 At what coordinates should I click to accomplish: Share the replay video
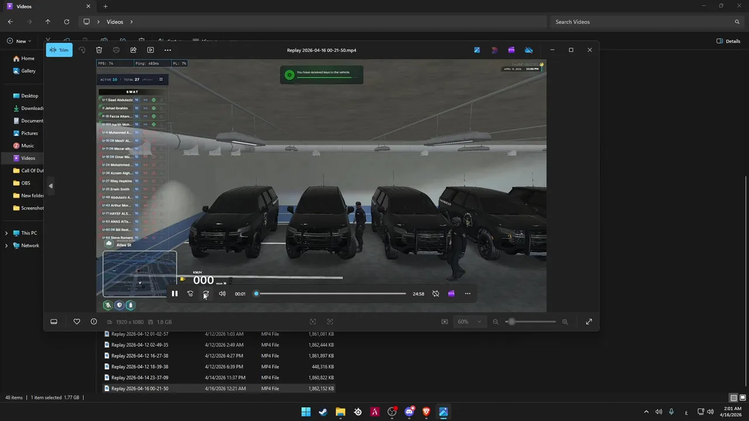coord(133,50)
